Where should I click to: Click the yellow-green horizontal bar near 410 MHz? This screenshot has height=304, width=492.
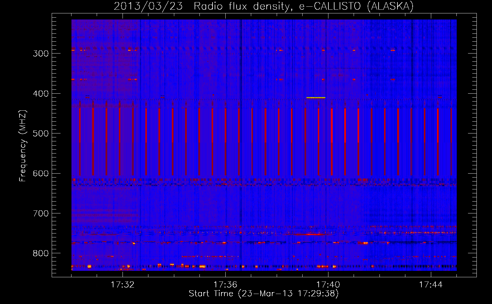pyautogui.click(x=316, y=98)
